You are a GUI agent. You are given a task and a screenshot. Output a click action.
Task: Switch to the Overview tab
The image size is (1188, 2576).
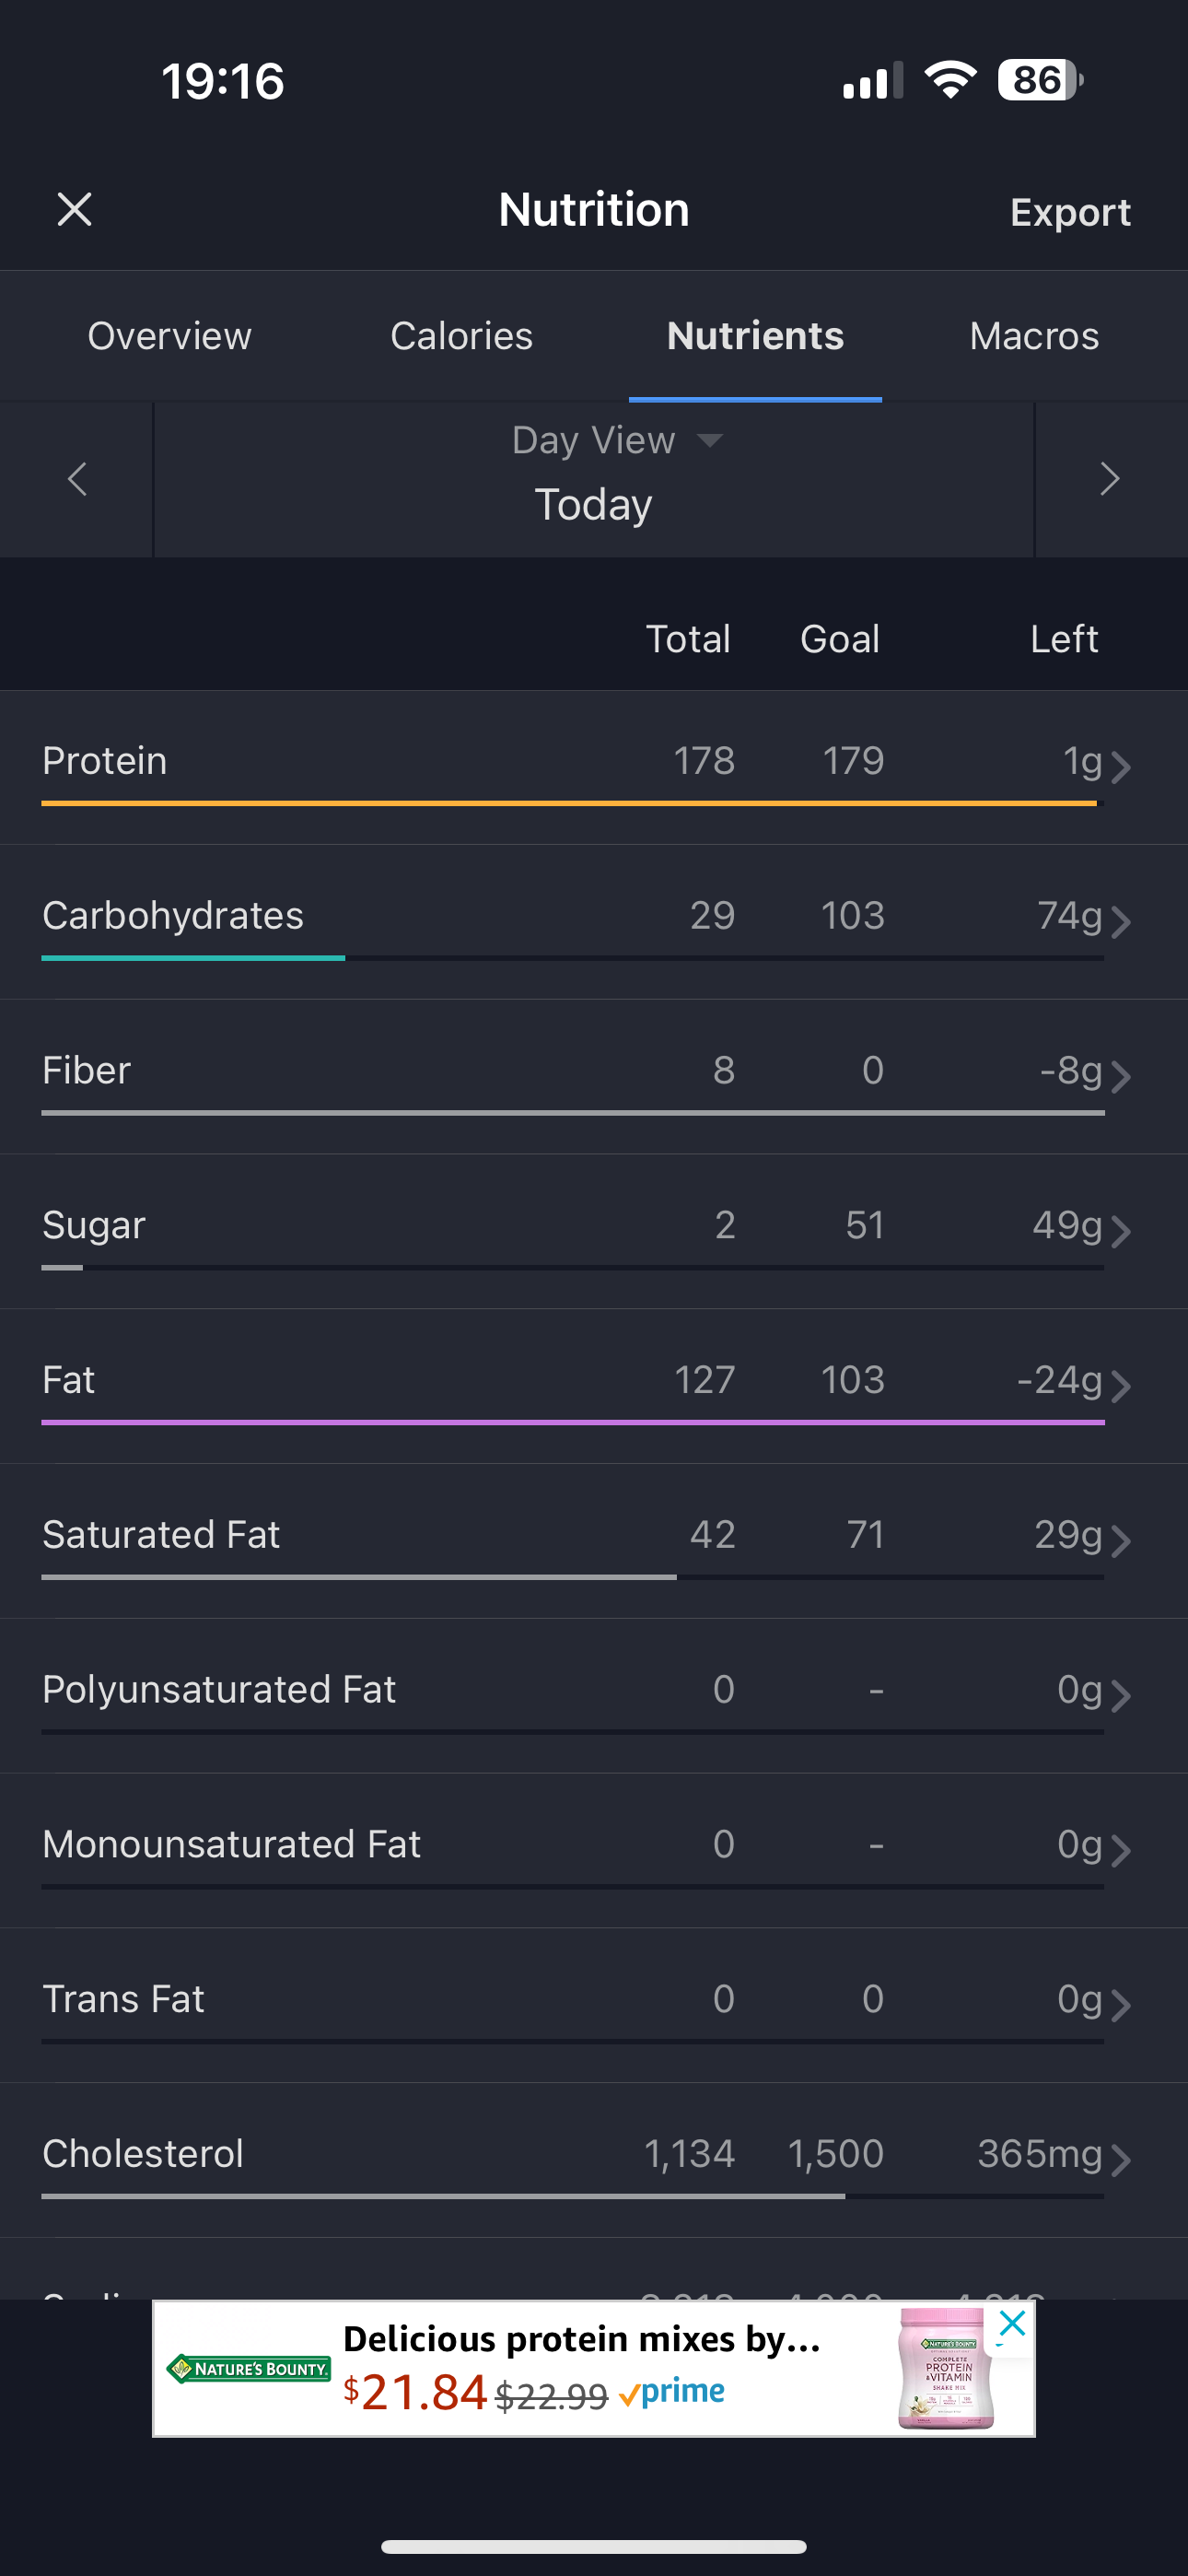pyautogui.click(x=169, y=336)
